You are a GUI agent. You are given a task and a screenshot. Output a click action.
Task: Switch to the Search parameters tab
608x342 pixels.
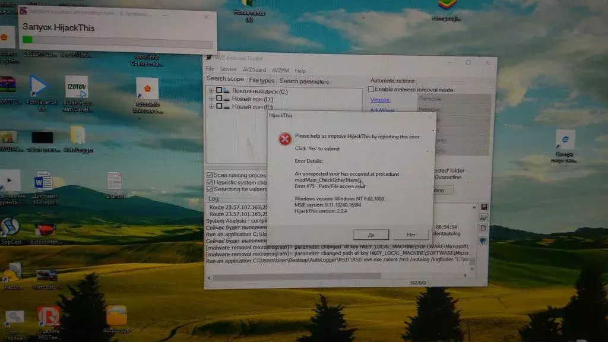click(x=304, y=81)
